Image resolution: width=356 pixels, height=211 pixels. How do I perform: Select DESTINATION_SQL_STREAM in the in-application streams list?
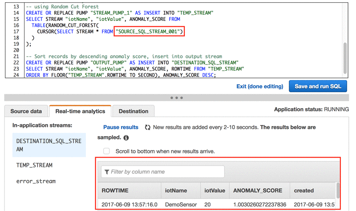[49, 145]
